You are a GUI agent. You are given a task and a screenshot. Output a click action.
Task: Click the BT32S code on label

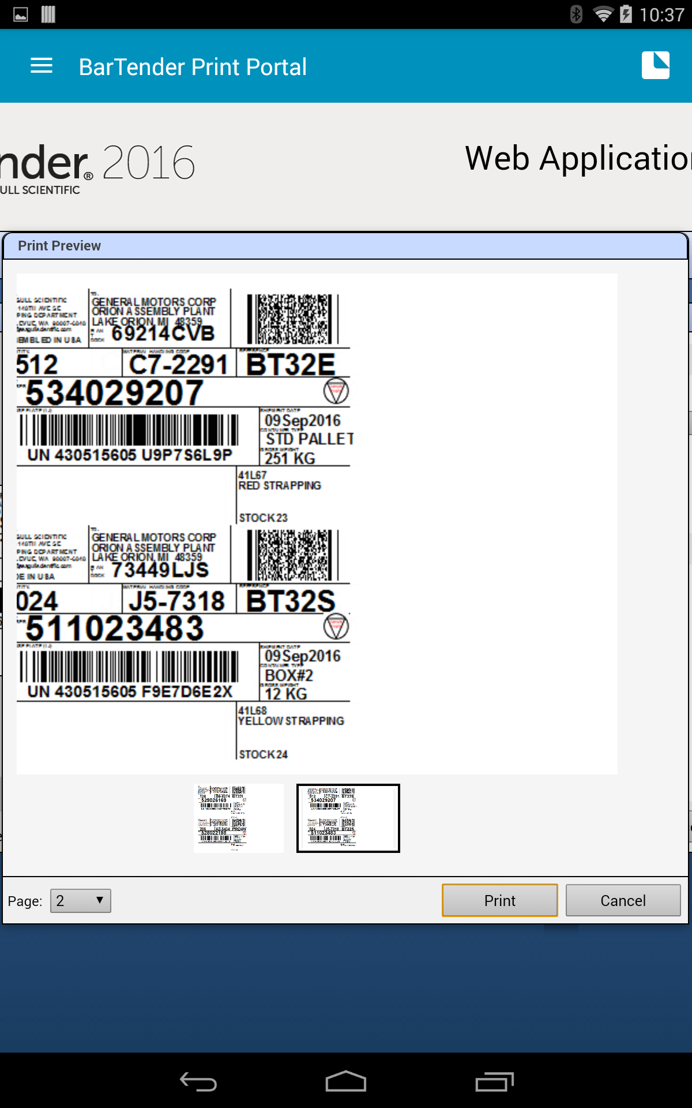[291, 601]
